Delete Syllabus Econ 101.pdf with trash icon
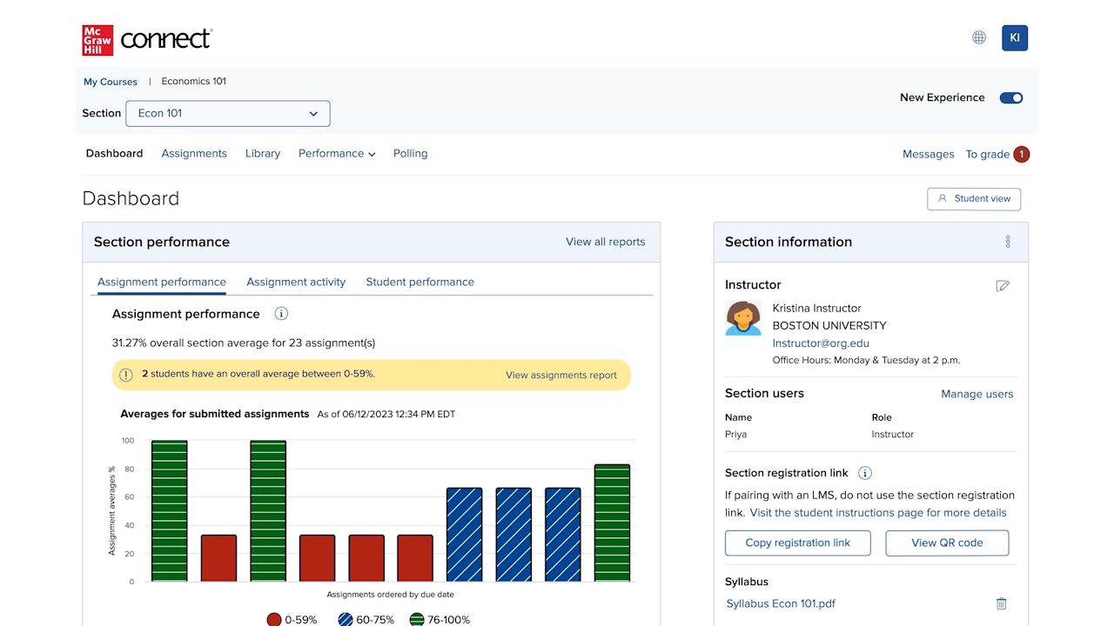 click(1001, 603)
